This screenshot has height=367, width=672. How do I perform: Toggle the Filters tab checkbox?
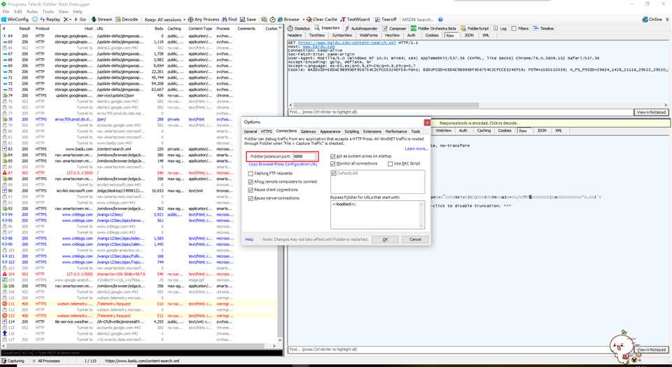(x=514, y=28)
